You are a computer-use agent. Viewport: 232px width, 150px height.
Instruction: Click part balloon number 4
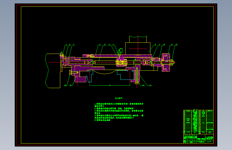[x=100, y=44]
